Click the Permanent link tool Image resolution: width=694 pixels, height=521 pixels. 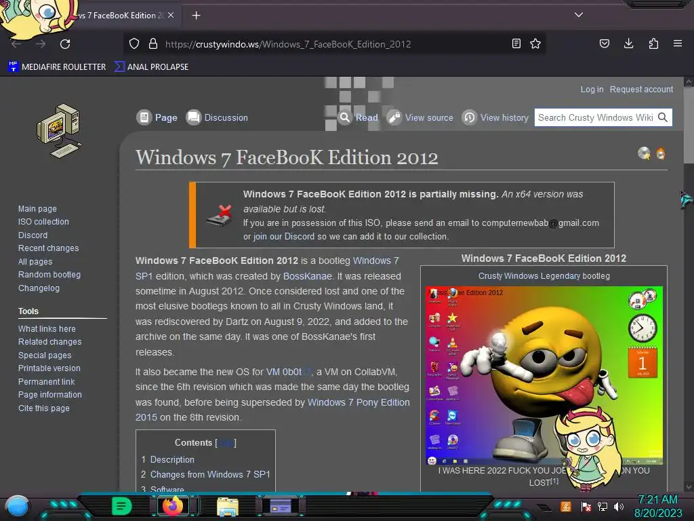pos(46,381)
